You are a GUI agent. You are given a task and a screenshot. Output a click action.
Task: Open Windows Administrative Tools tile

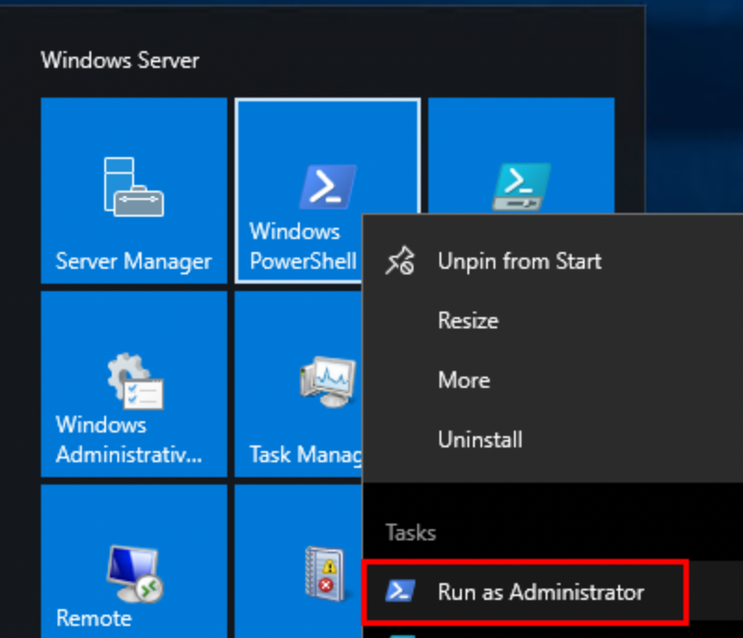click(134, 384)
